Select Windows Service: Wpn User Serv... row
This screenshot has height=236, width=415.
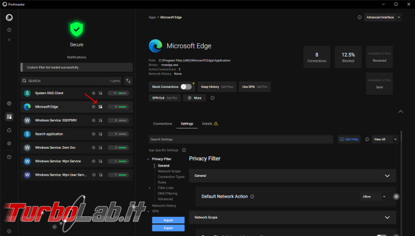coord(77,175)
